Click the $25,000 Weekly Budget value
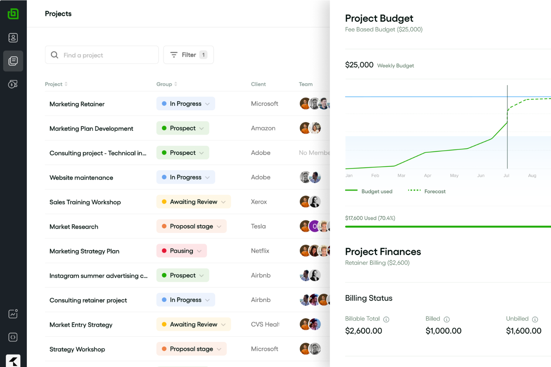 [359, 65]
